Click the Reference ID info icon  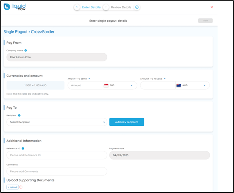(23, 148)
